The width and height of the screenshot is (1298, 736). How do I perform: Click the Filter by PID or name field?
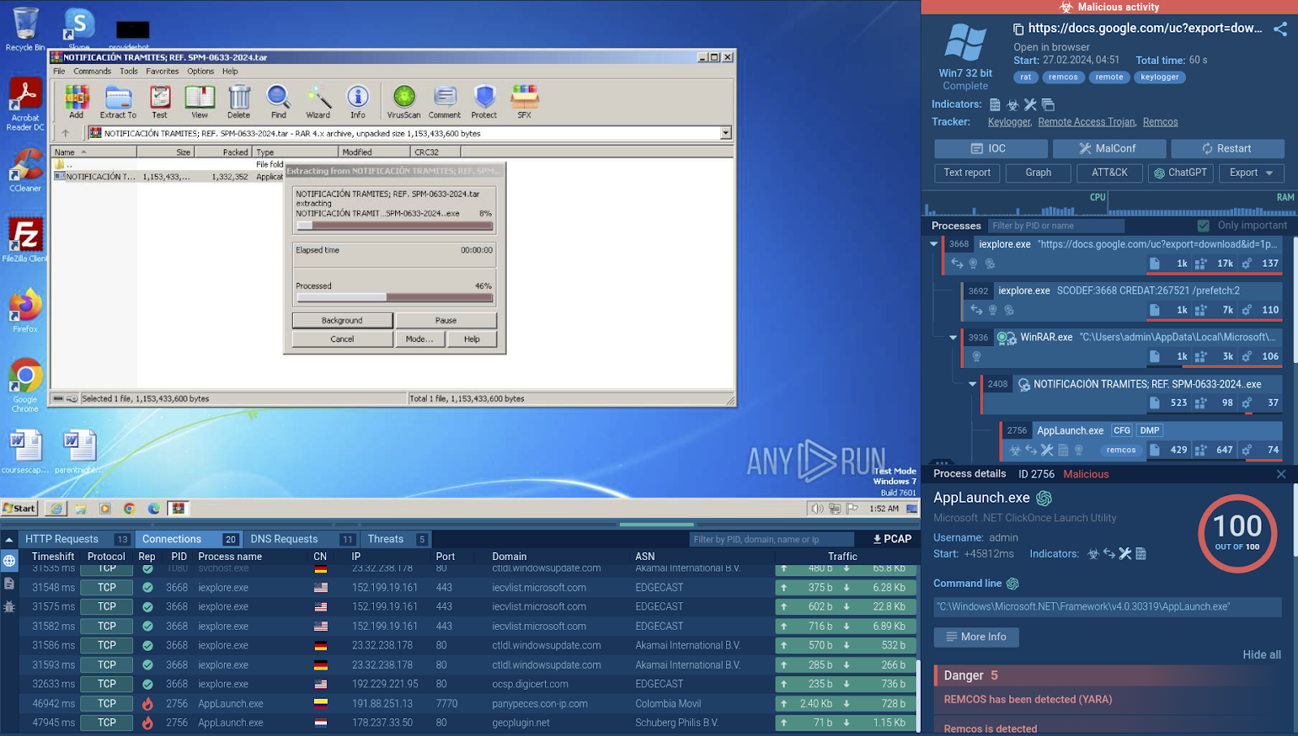pyautogui.click(x=1055, y=225)
